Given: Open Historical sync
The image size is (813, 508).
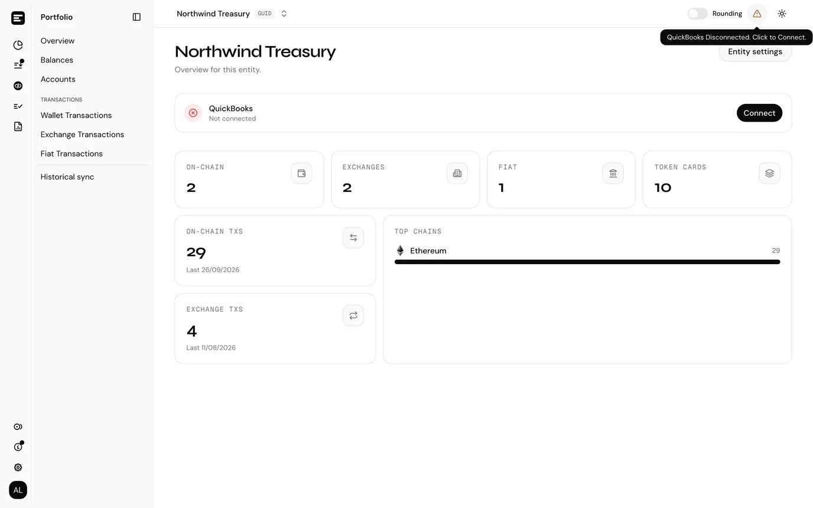Looking at the screenshot, I should click(x=67, y=177).
